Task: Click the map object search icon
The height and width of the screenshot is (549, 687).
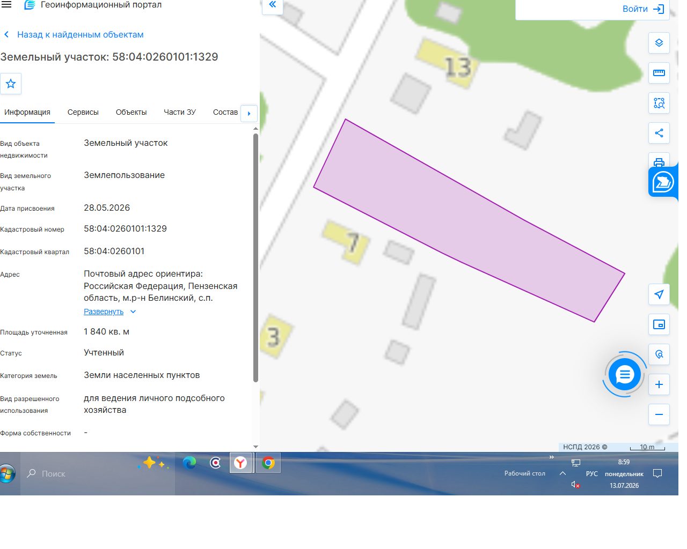Action: [659, 354]
